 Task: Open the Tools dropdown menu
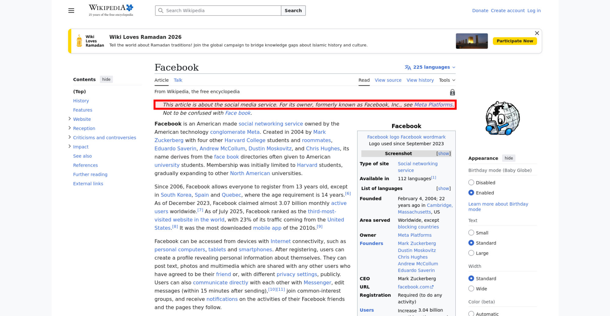coord(447,80)
